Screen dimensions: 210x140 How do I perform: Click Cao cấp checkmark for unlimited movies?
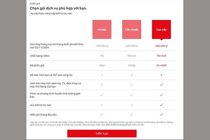(161, 94)
